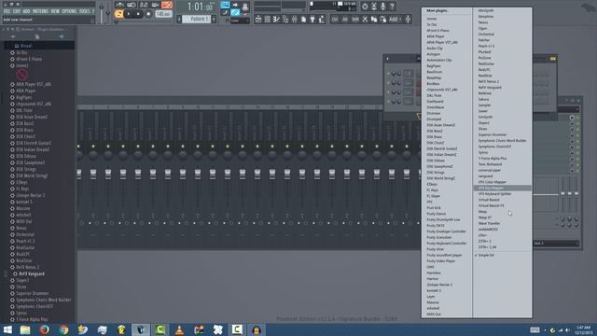Click the Cut (X) toolbar icon
597x336 pixels.
[365, 19]
